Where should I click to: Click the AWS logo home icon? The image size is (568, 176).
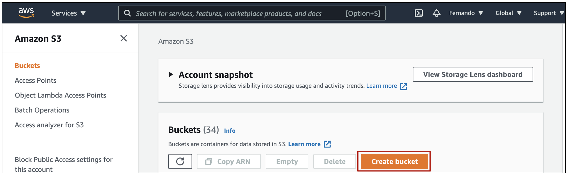(x=26, y=13)
